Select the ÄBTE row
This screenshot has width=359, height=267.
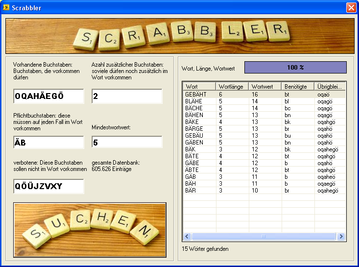(x=264, y=170)
